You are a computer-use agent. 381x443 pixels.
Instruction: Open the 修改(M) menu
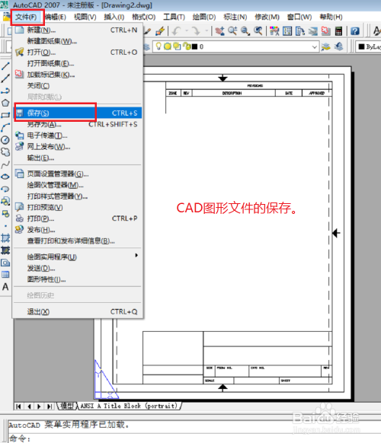click(x=267, y=17)
